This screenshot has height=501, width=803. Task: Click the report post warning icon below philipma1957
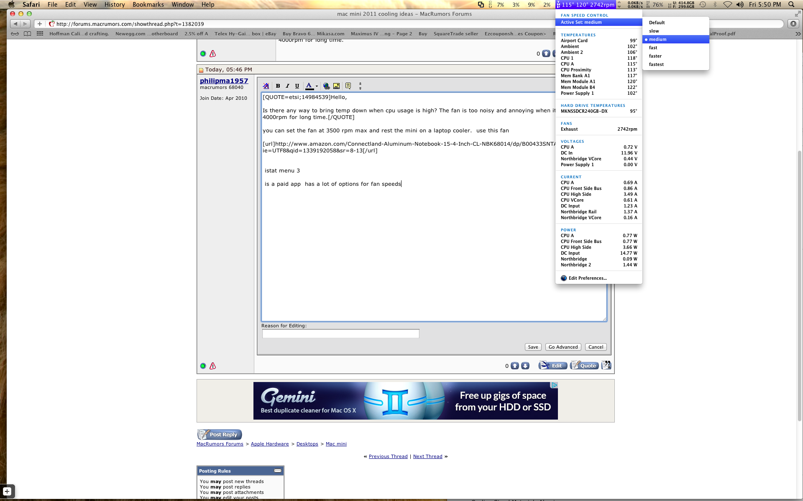(212, 366)
